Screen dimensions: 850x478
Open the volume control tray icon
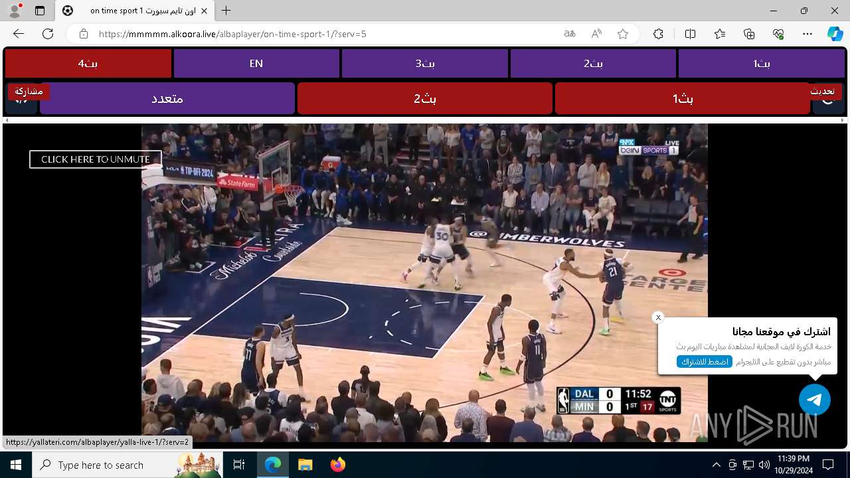(x=764, y=465)
